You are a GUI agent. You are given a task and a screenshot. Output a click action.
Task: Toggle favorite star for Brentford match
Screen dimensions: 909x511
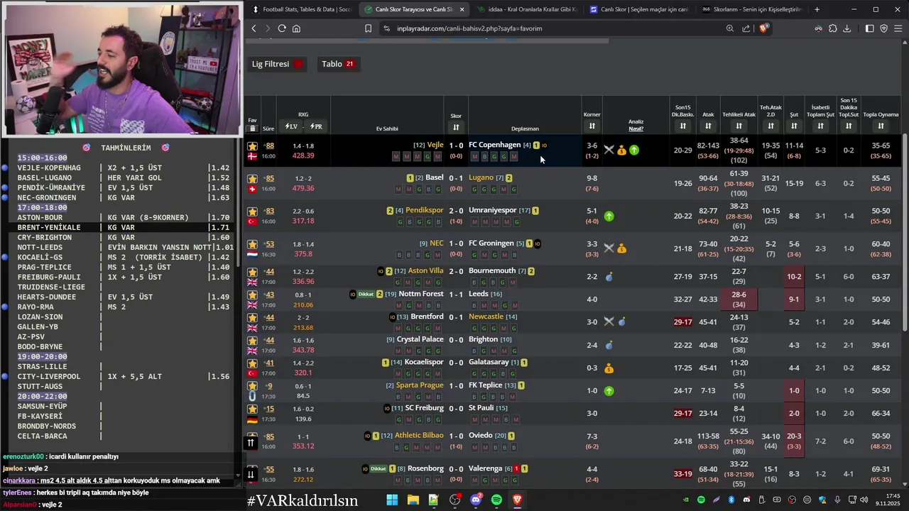pos(252,317)
